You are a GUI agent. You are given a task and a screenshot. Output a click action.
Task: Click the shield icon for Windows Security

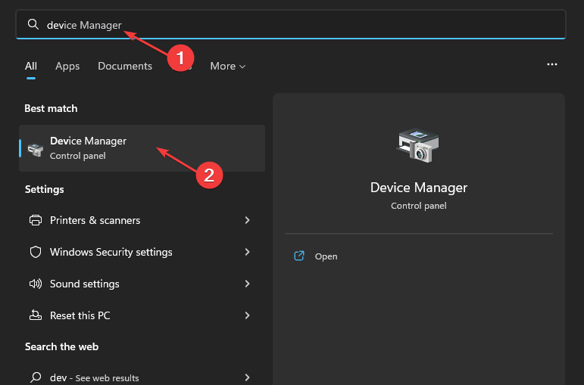[36, 252]
